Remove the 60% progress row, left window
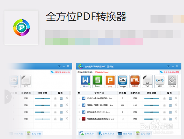This screenshot has width=184, height=139. (x=67, y=111)
